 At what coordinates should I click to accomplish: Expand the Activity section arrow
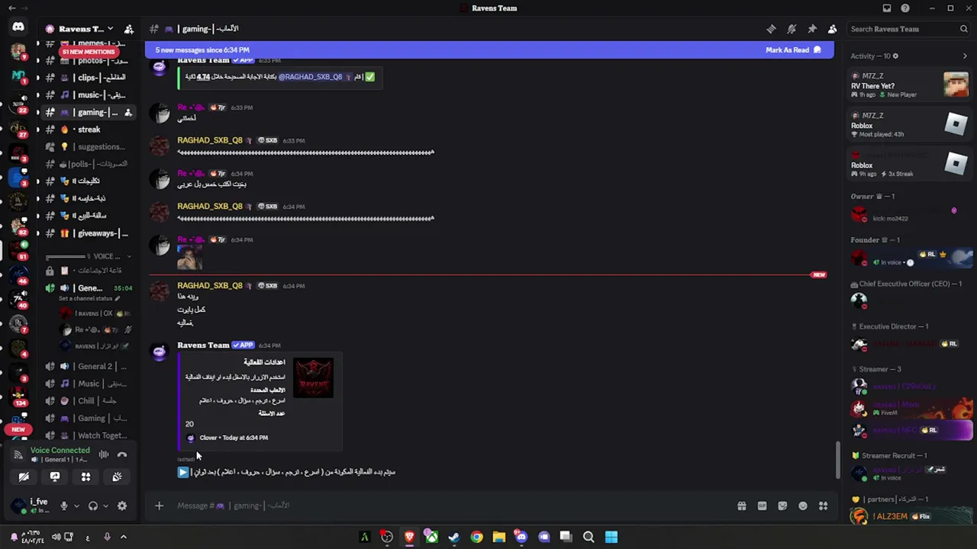(x=965, y=56)
